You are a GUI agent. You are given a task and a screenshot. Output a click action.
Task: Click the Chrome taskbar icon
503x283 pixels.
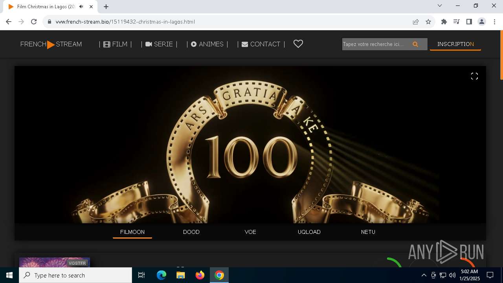(219, 275)
